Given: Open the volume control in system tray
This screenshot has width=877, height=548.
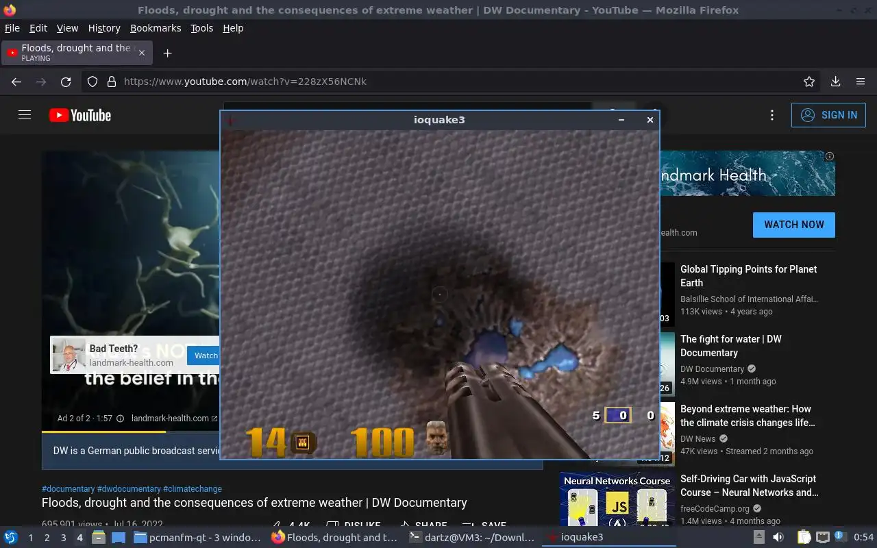Looking at the screenshot, I should [x=778, y=538].
